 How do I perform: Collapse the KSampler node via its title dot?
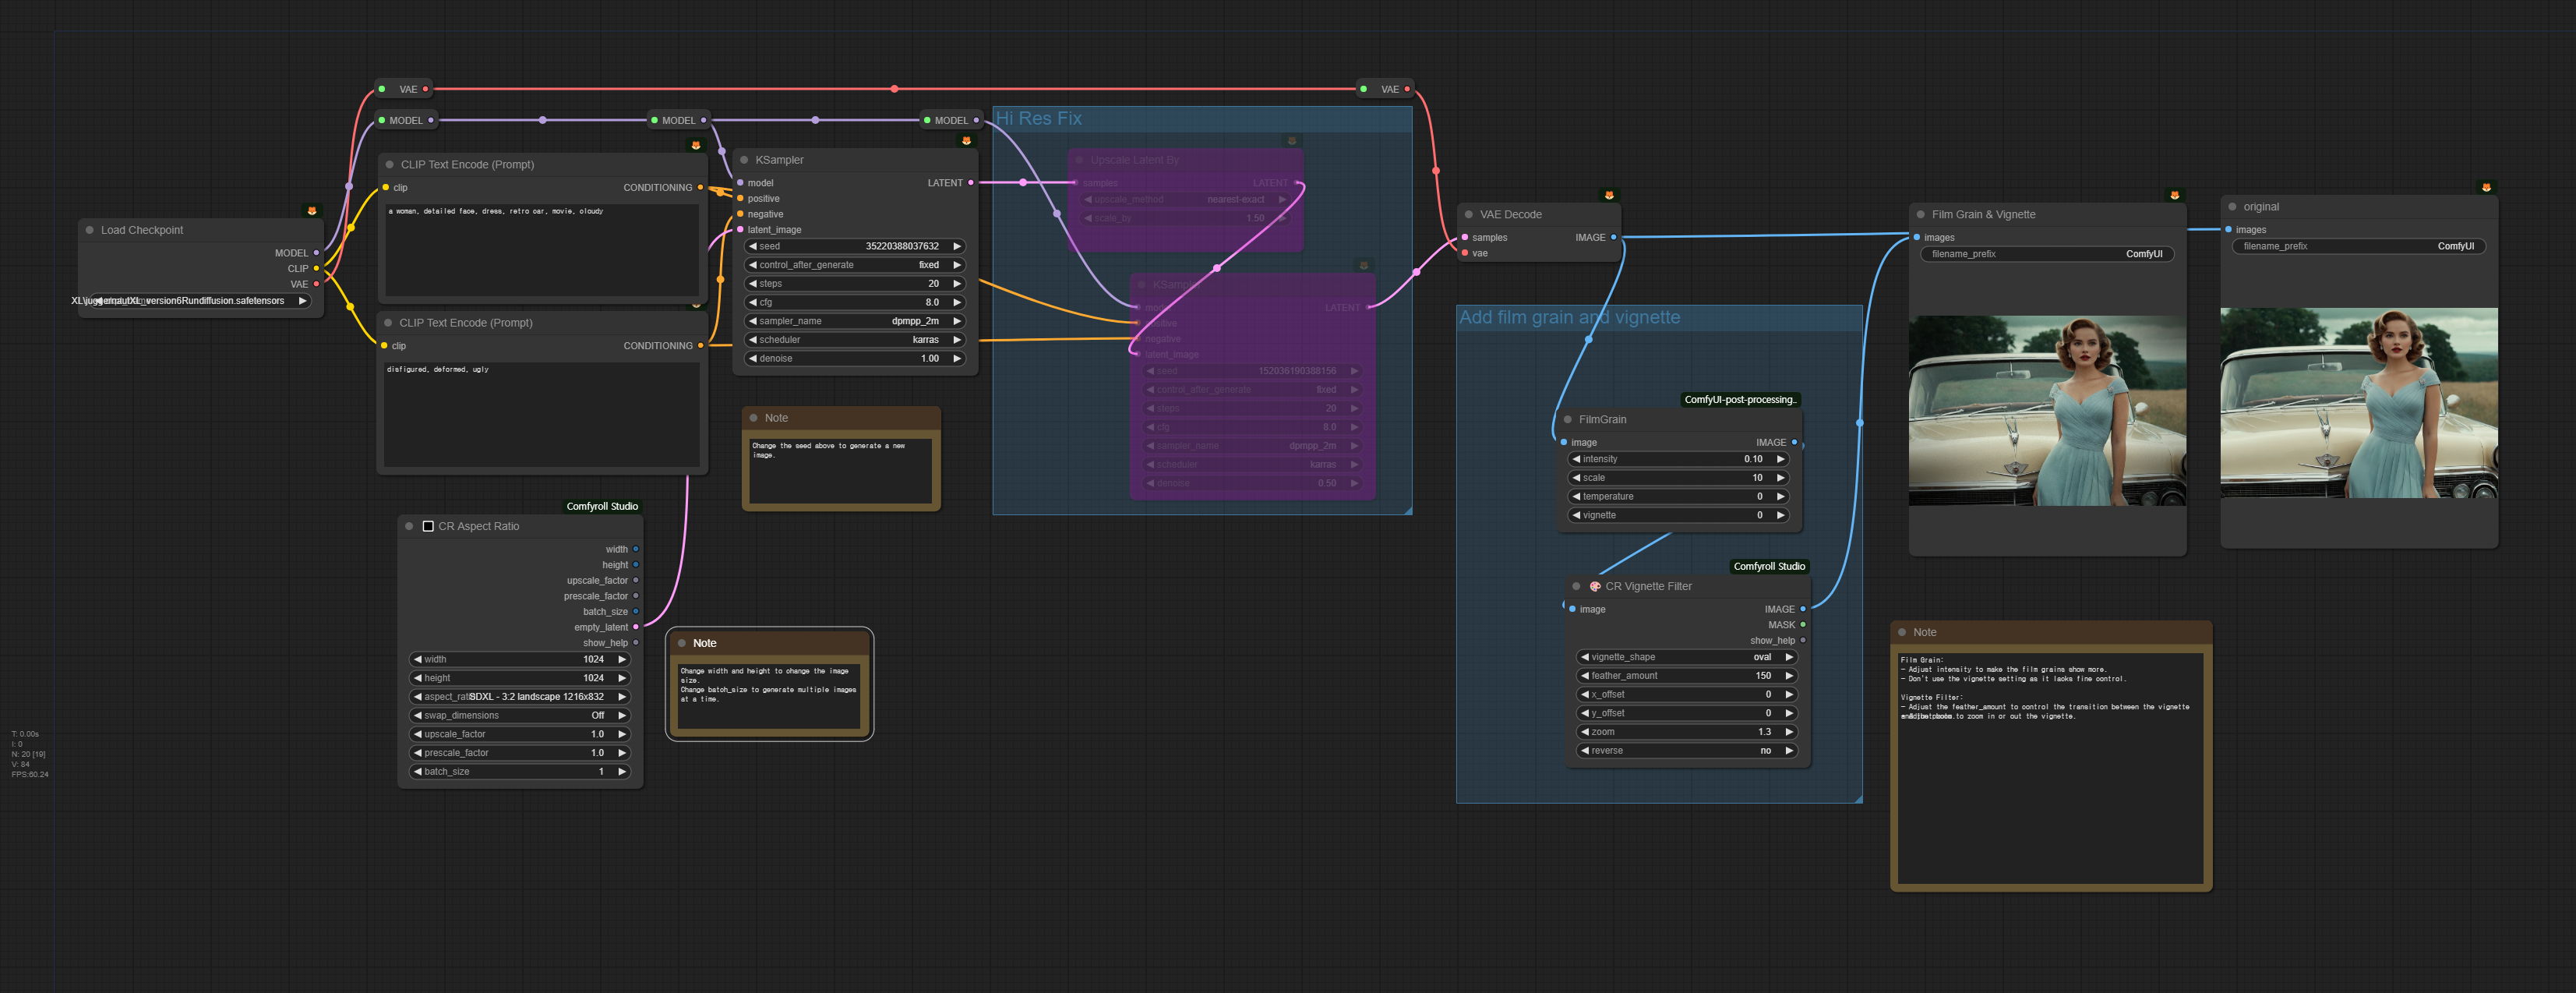[744, 160]
